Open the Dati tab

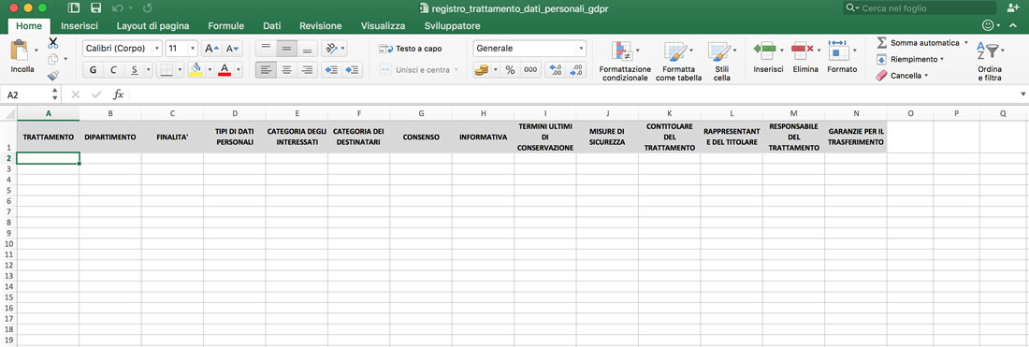click(x=271, y=26)
